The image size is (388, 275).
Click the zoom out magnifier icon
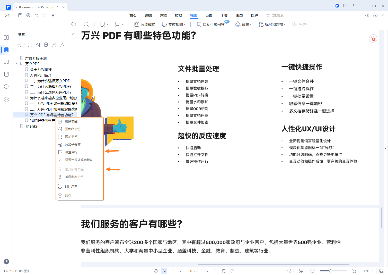(x=74, y=24)
